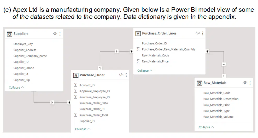Open Raw_Materials table more options menu
This screenshot has height=138, width=258.
250,83
